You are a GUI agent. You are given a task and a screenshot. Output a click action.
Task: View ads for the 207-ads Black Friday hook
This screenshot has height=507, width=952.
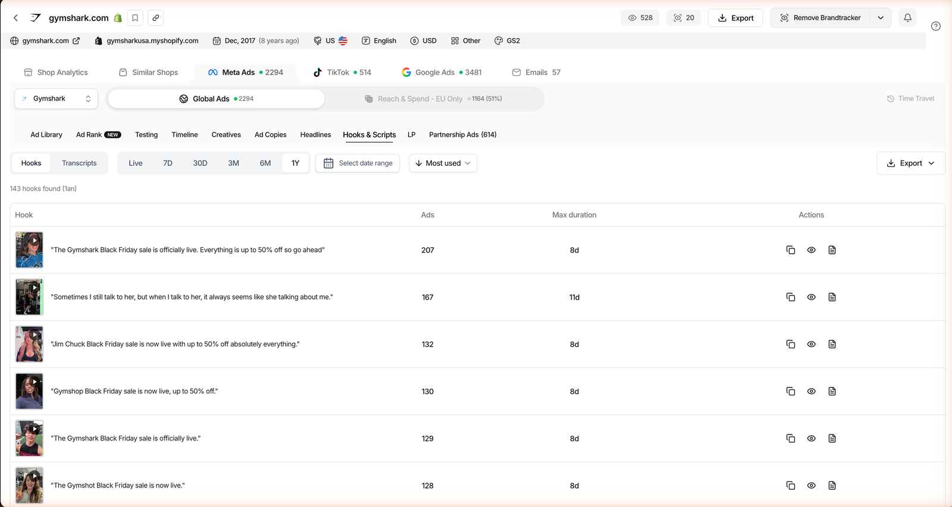pos(811,250)
